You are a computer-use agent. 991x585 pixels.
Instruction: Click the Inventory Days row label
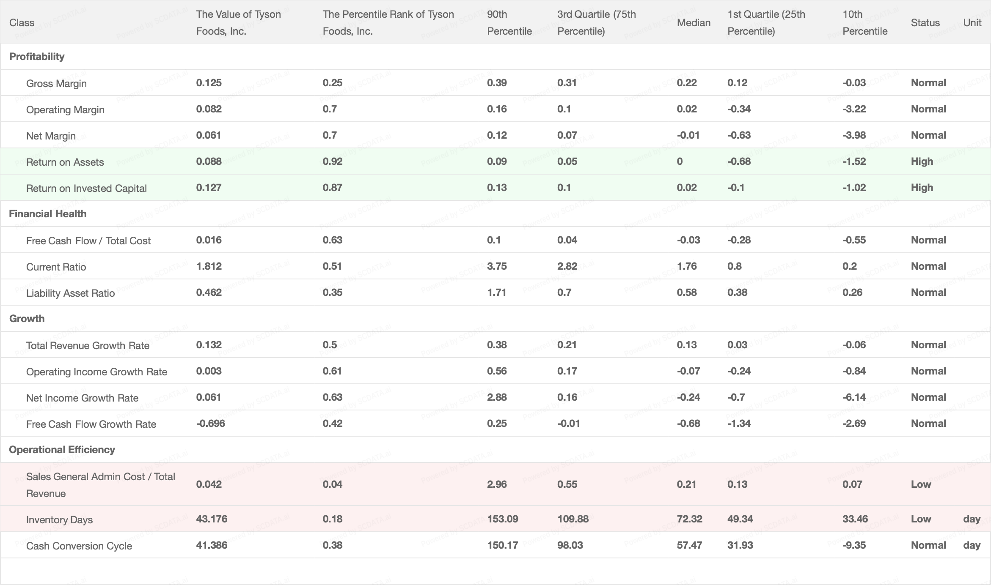59,520
